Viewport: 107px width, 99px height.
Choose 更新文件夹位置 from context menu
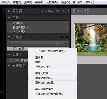click(x=45, y=83)
